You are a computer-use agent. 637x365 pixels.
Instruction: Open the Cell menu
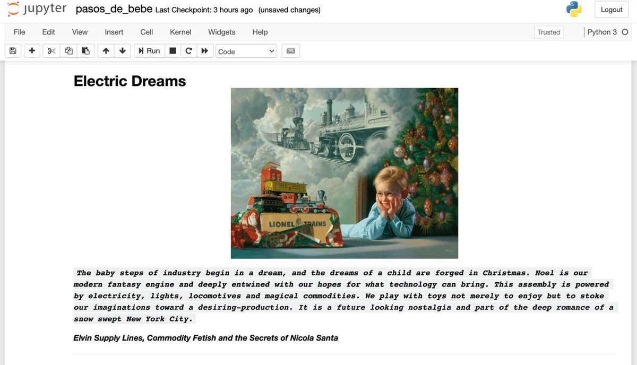pyautogui.click(x=147, y=32)
